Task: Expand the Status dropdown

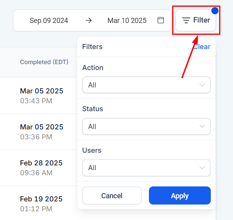Action: click(x=147, y=126)
